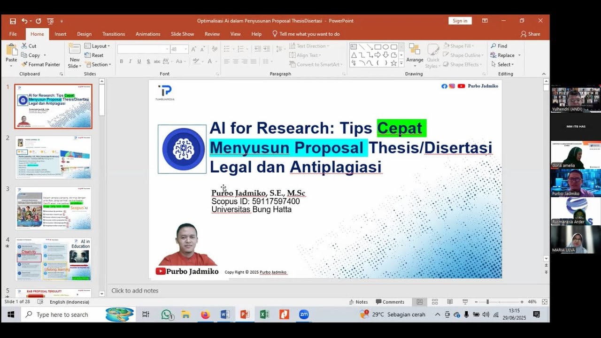Open Zoom app from taskbar
Screen dimensions: 601x338
tap(304, 315)
